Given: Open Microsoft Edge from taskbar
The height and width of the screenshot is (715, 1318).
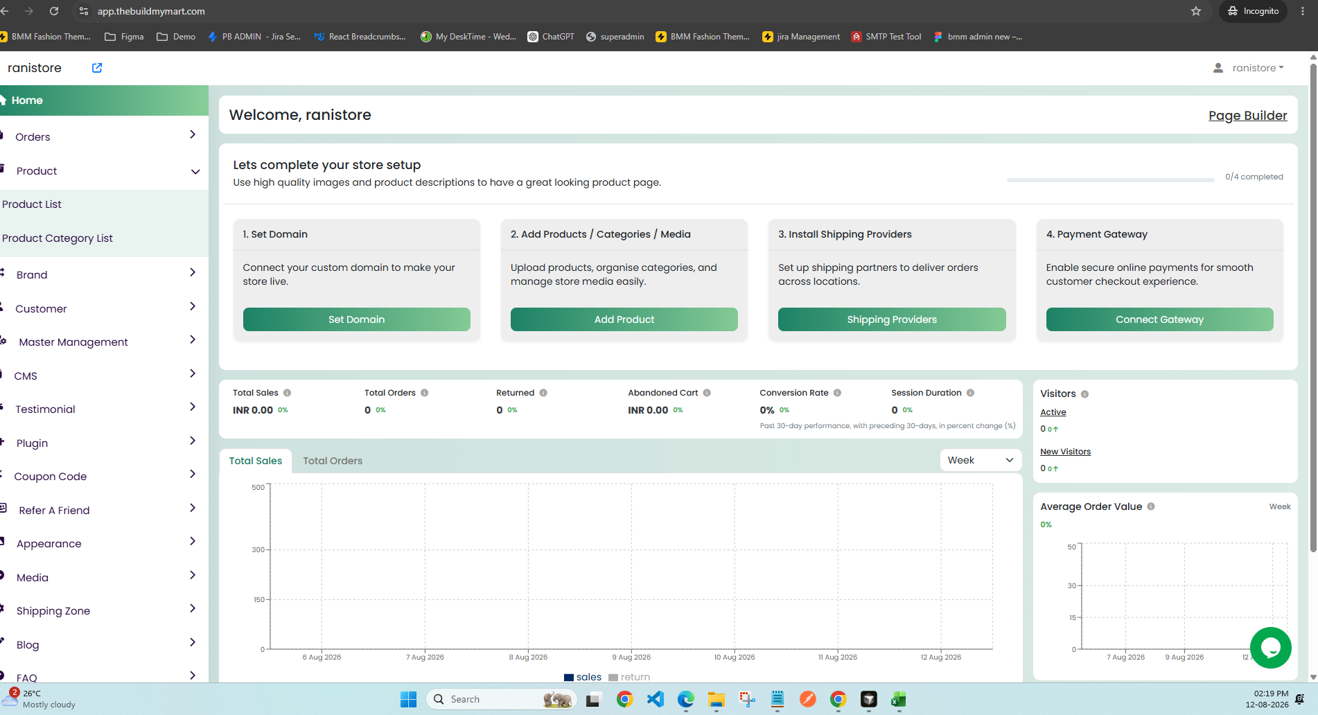Looking at the screenshot, I should (x=685, y=699).
